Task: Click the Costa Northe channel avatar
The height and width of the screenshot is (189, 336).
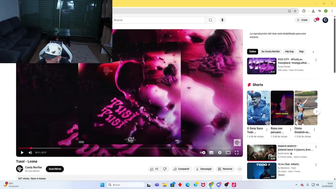Action: pyautogui.click(x=20, y=169)
